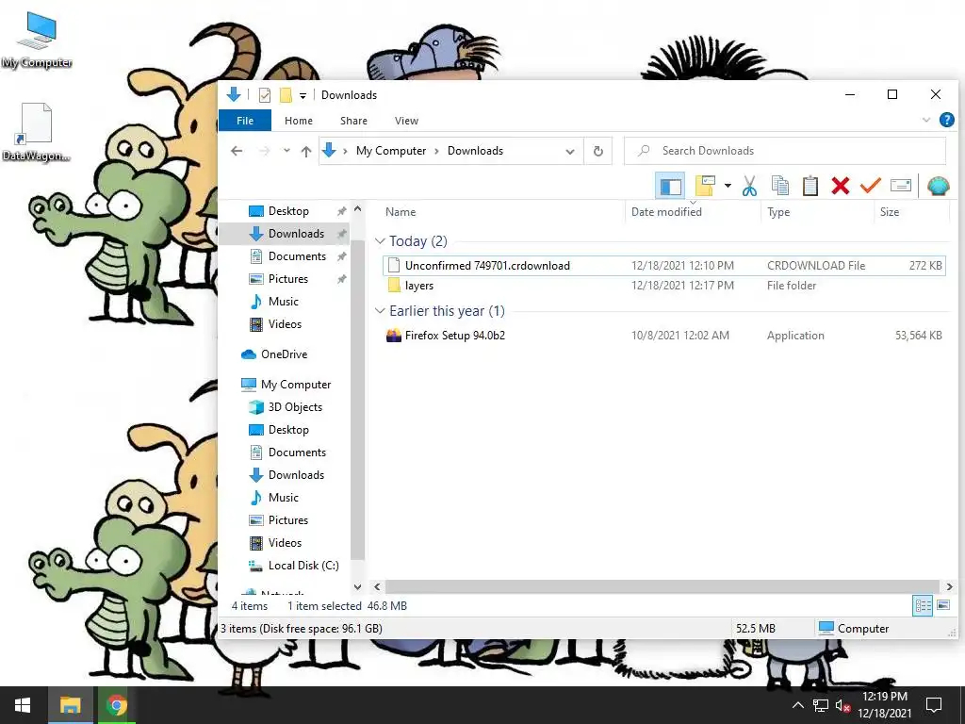Click the horizontal scrollbar left arrow
The image size is (965, 724).
[x=377, y=586]
